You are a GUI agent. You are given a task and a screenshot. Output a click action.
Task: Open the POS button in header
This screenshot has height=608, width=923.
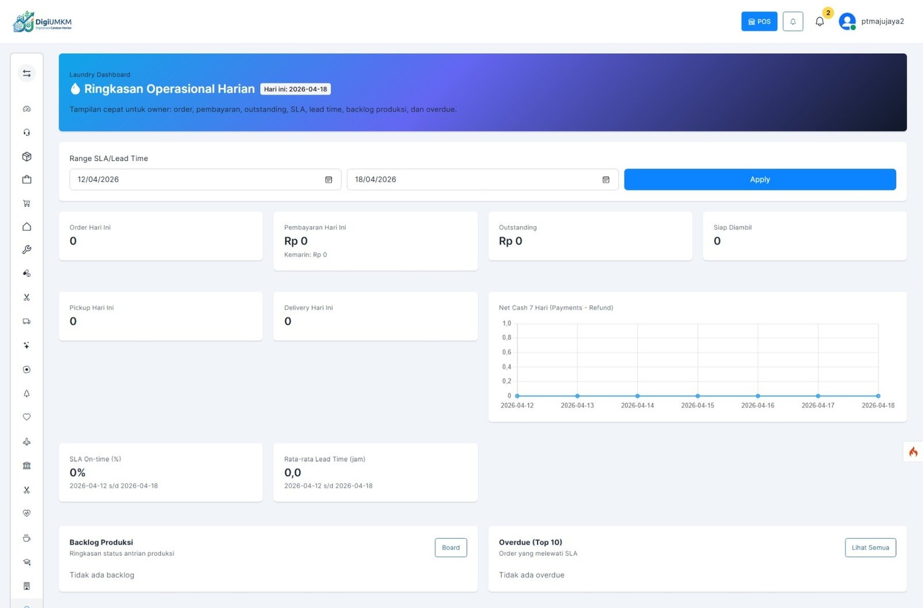(x=759, y=21)
